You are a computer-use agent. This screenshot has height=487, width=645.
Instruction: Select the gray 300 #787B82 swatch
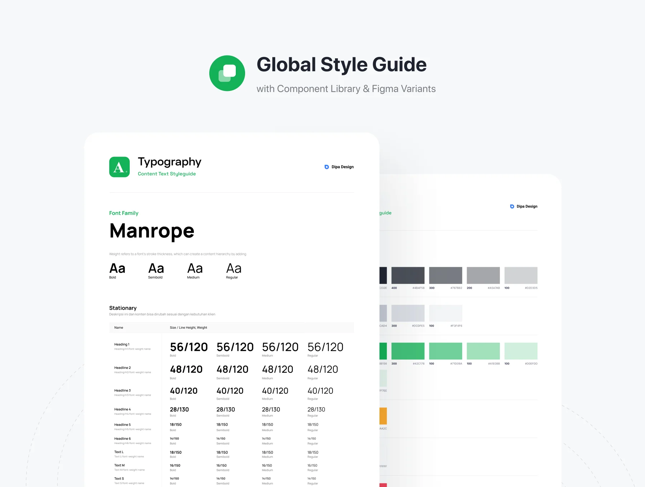[x=445, y=275]
